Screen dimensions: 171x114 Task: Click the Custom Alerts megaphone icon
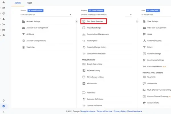(144, 103)
